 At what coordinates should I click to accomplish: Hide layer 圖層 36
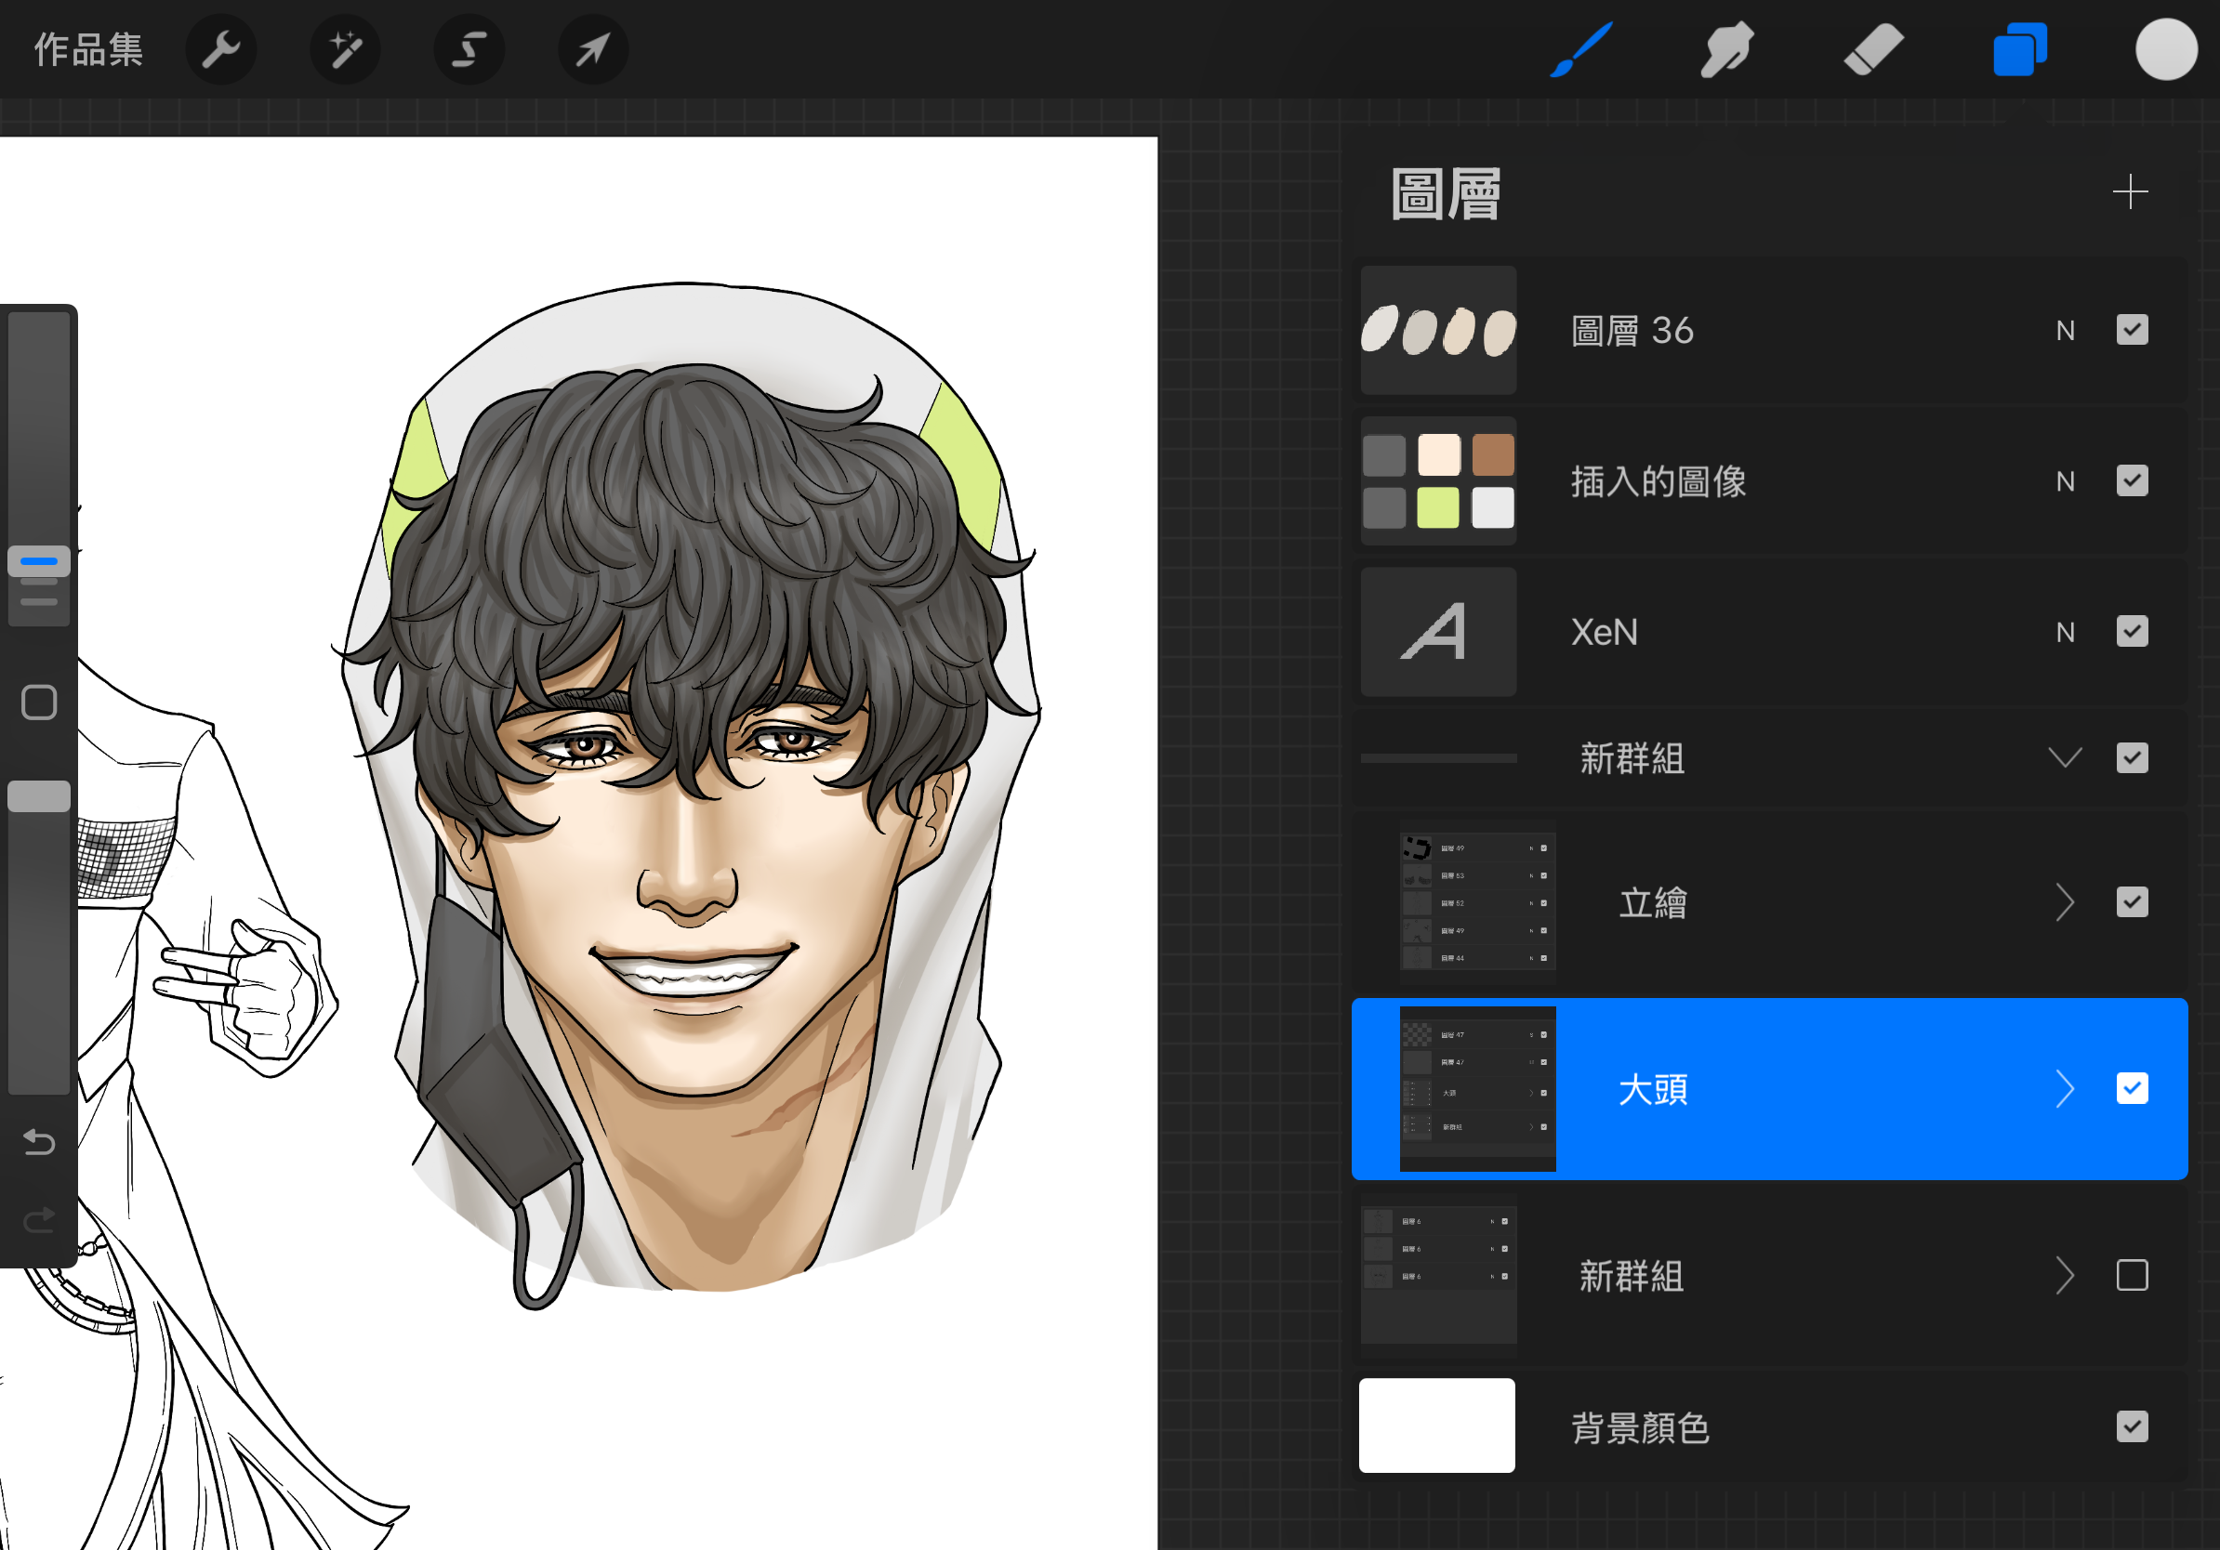[2131, 331]
